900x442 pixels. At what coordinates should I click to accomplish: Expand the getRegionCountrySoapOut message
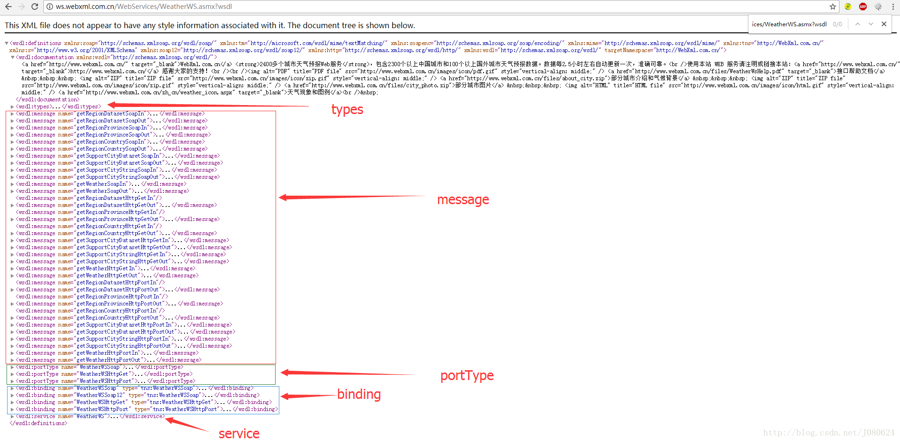(x=13, y=149)
